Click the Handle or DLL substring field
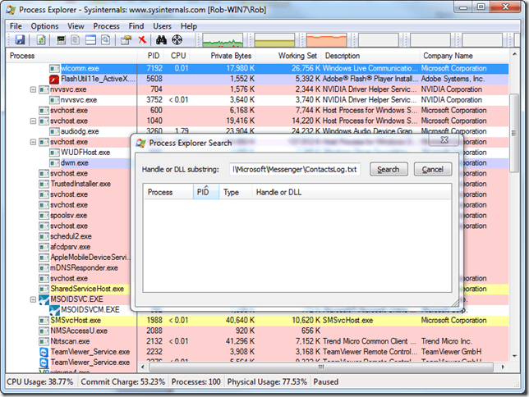The width and height of the screenshot is (529, 397). (x=295, y=169)
